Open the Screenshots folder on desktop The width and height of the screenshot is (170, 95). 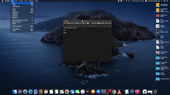tap(158, 53)
